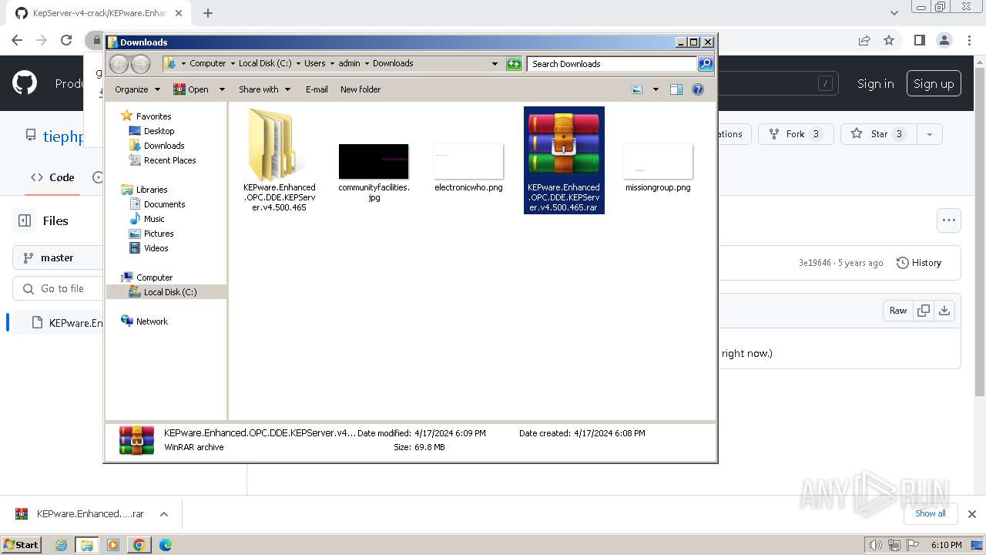Expand the address bar history dropdown
This screenshot has width=986, height=555.
[x=495, y=64]
